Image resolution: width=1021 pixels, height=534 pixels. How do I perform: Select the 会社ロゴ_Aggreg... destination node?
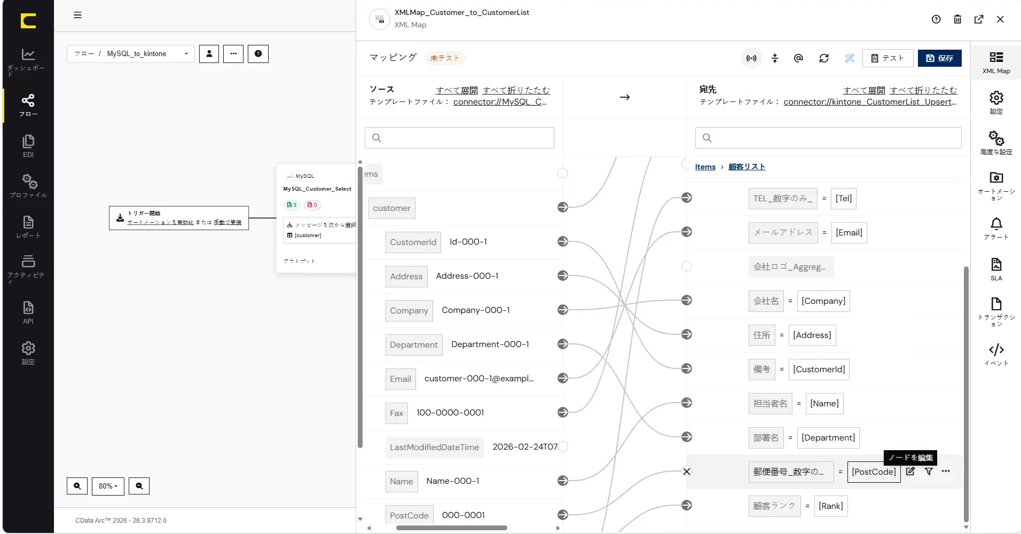(790, 267)
